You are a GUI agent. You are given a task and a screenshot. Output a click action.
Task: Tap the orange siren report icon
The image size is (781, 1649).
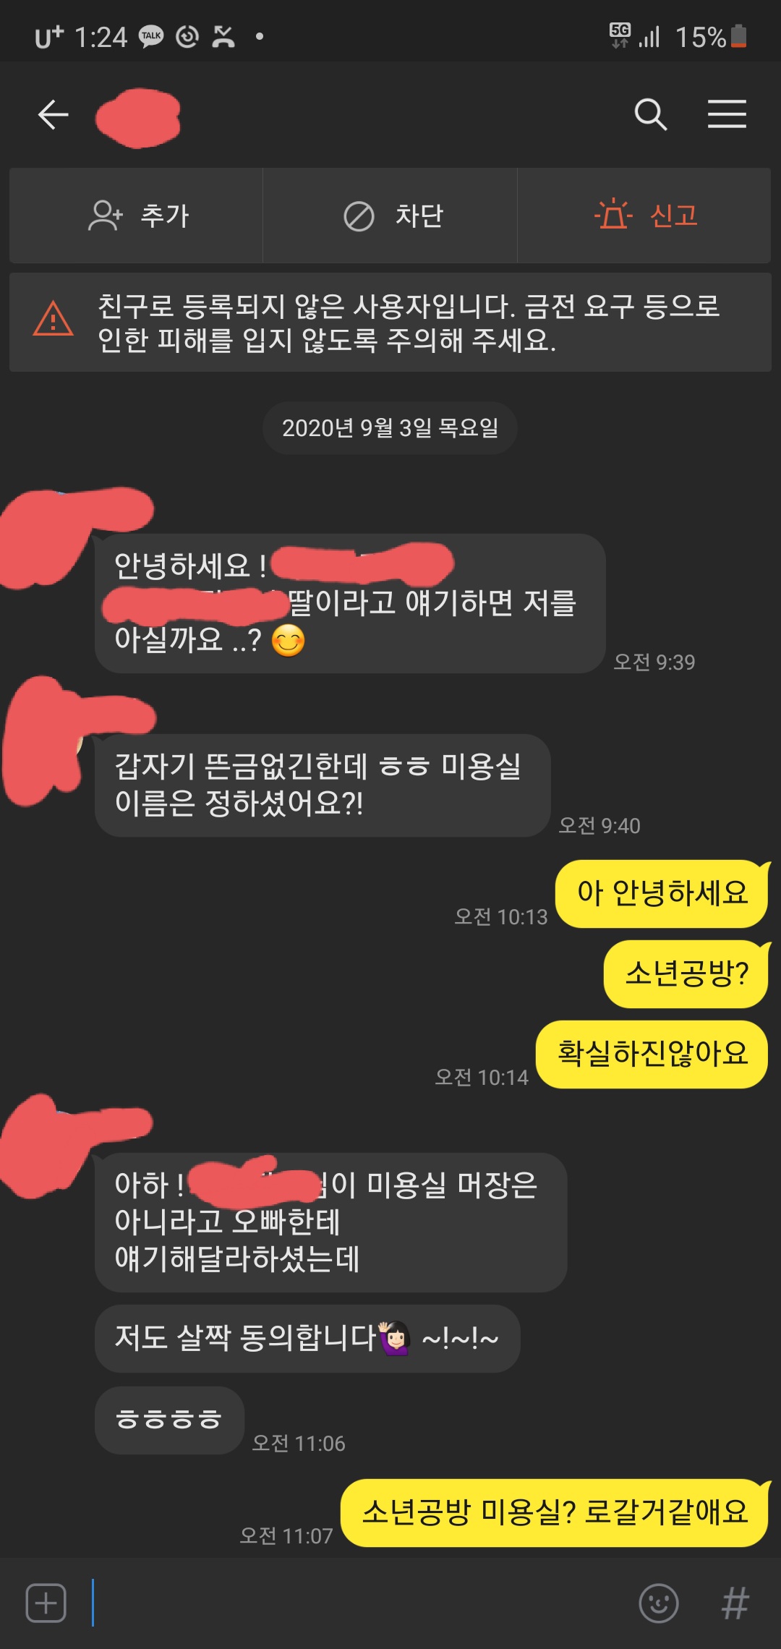click(613, 215)
